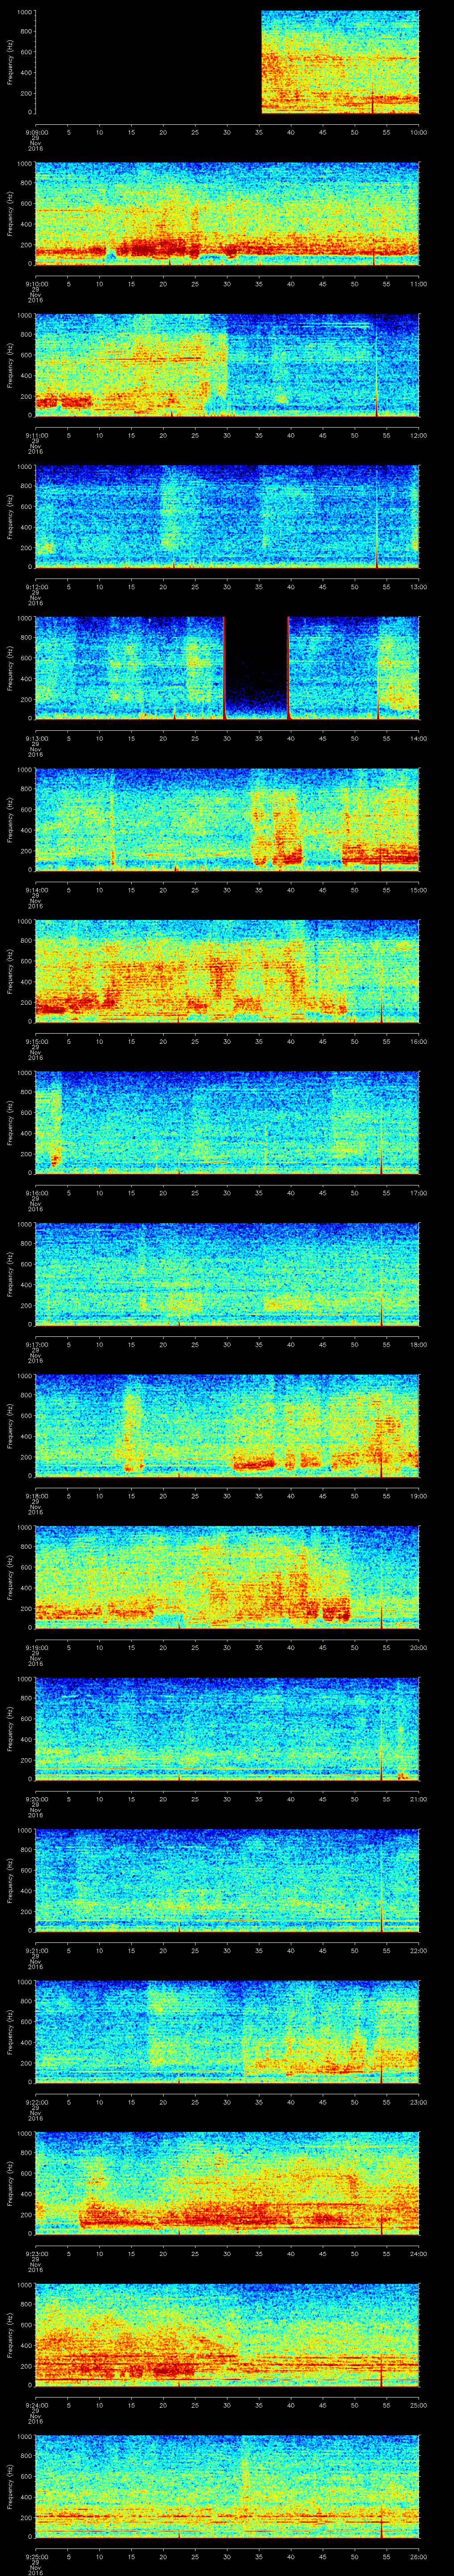Pick the spectrogram panel starting at 9:12:00
Viewport: 454px width, 2576px height.
[x=227, y=516]
